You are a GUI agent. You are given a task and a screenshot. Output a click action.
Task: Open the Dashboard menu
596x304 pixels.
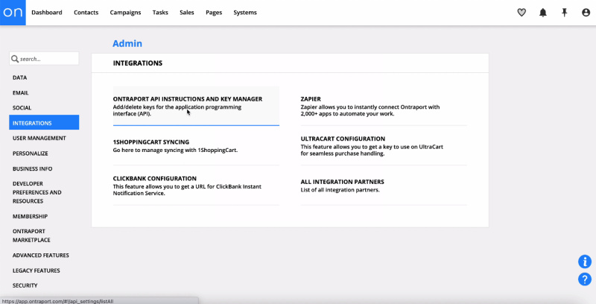pyautogui.click(x=47, y=13)
